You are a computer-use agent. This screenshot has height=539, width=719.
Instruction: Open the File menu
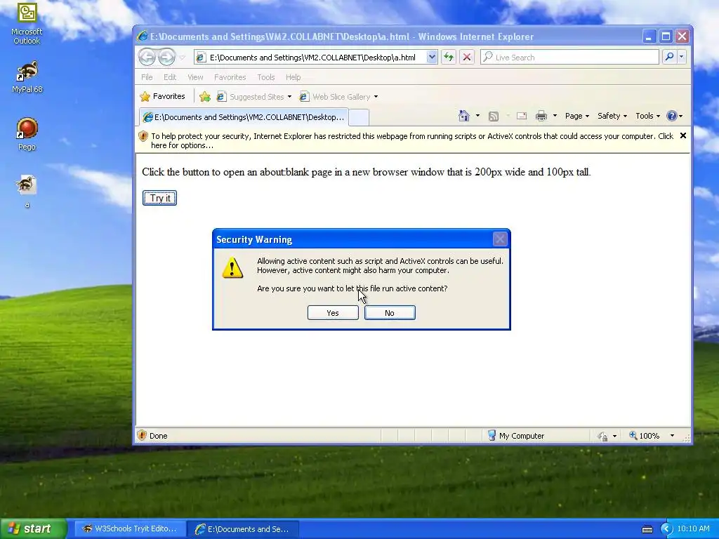pyautogui.click(x=147, y=77)
